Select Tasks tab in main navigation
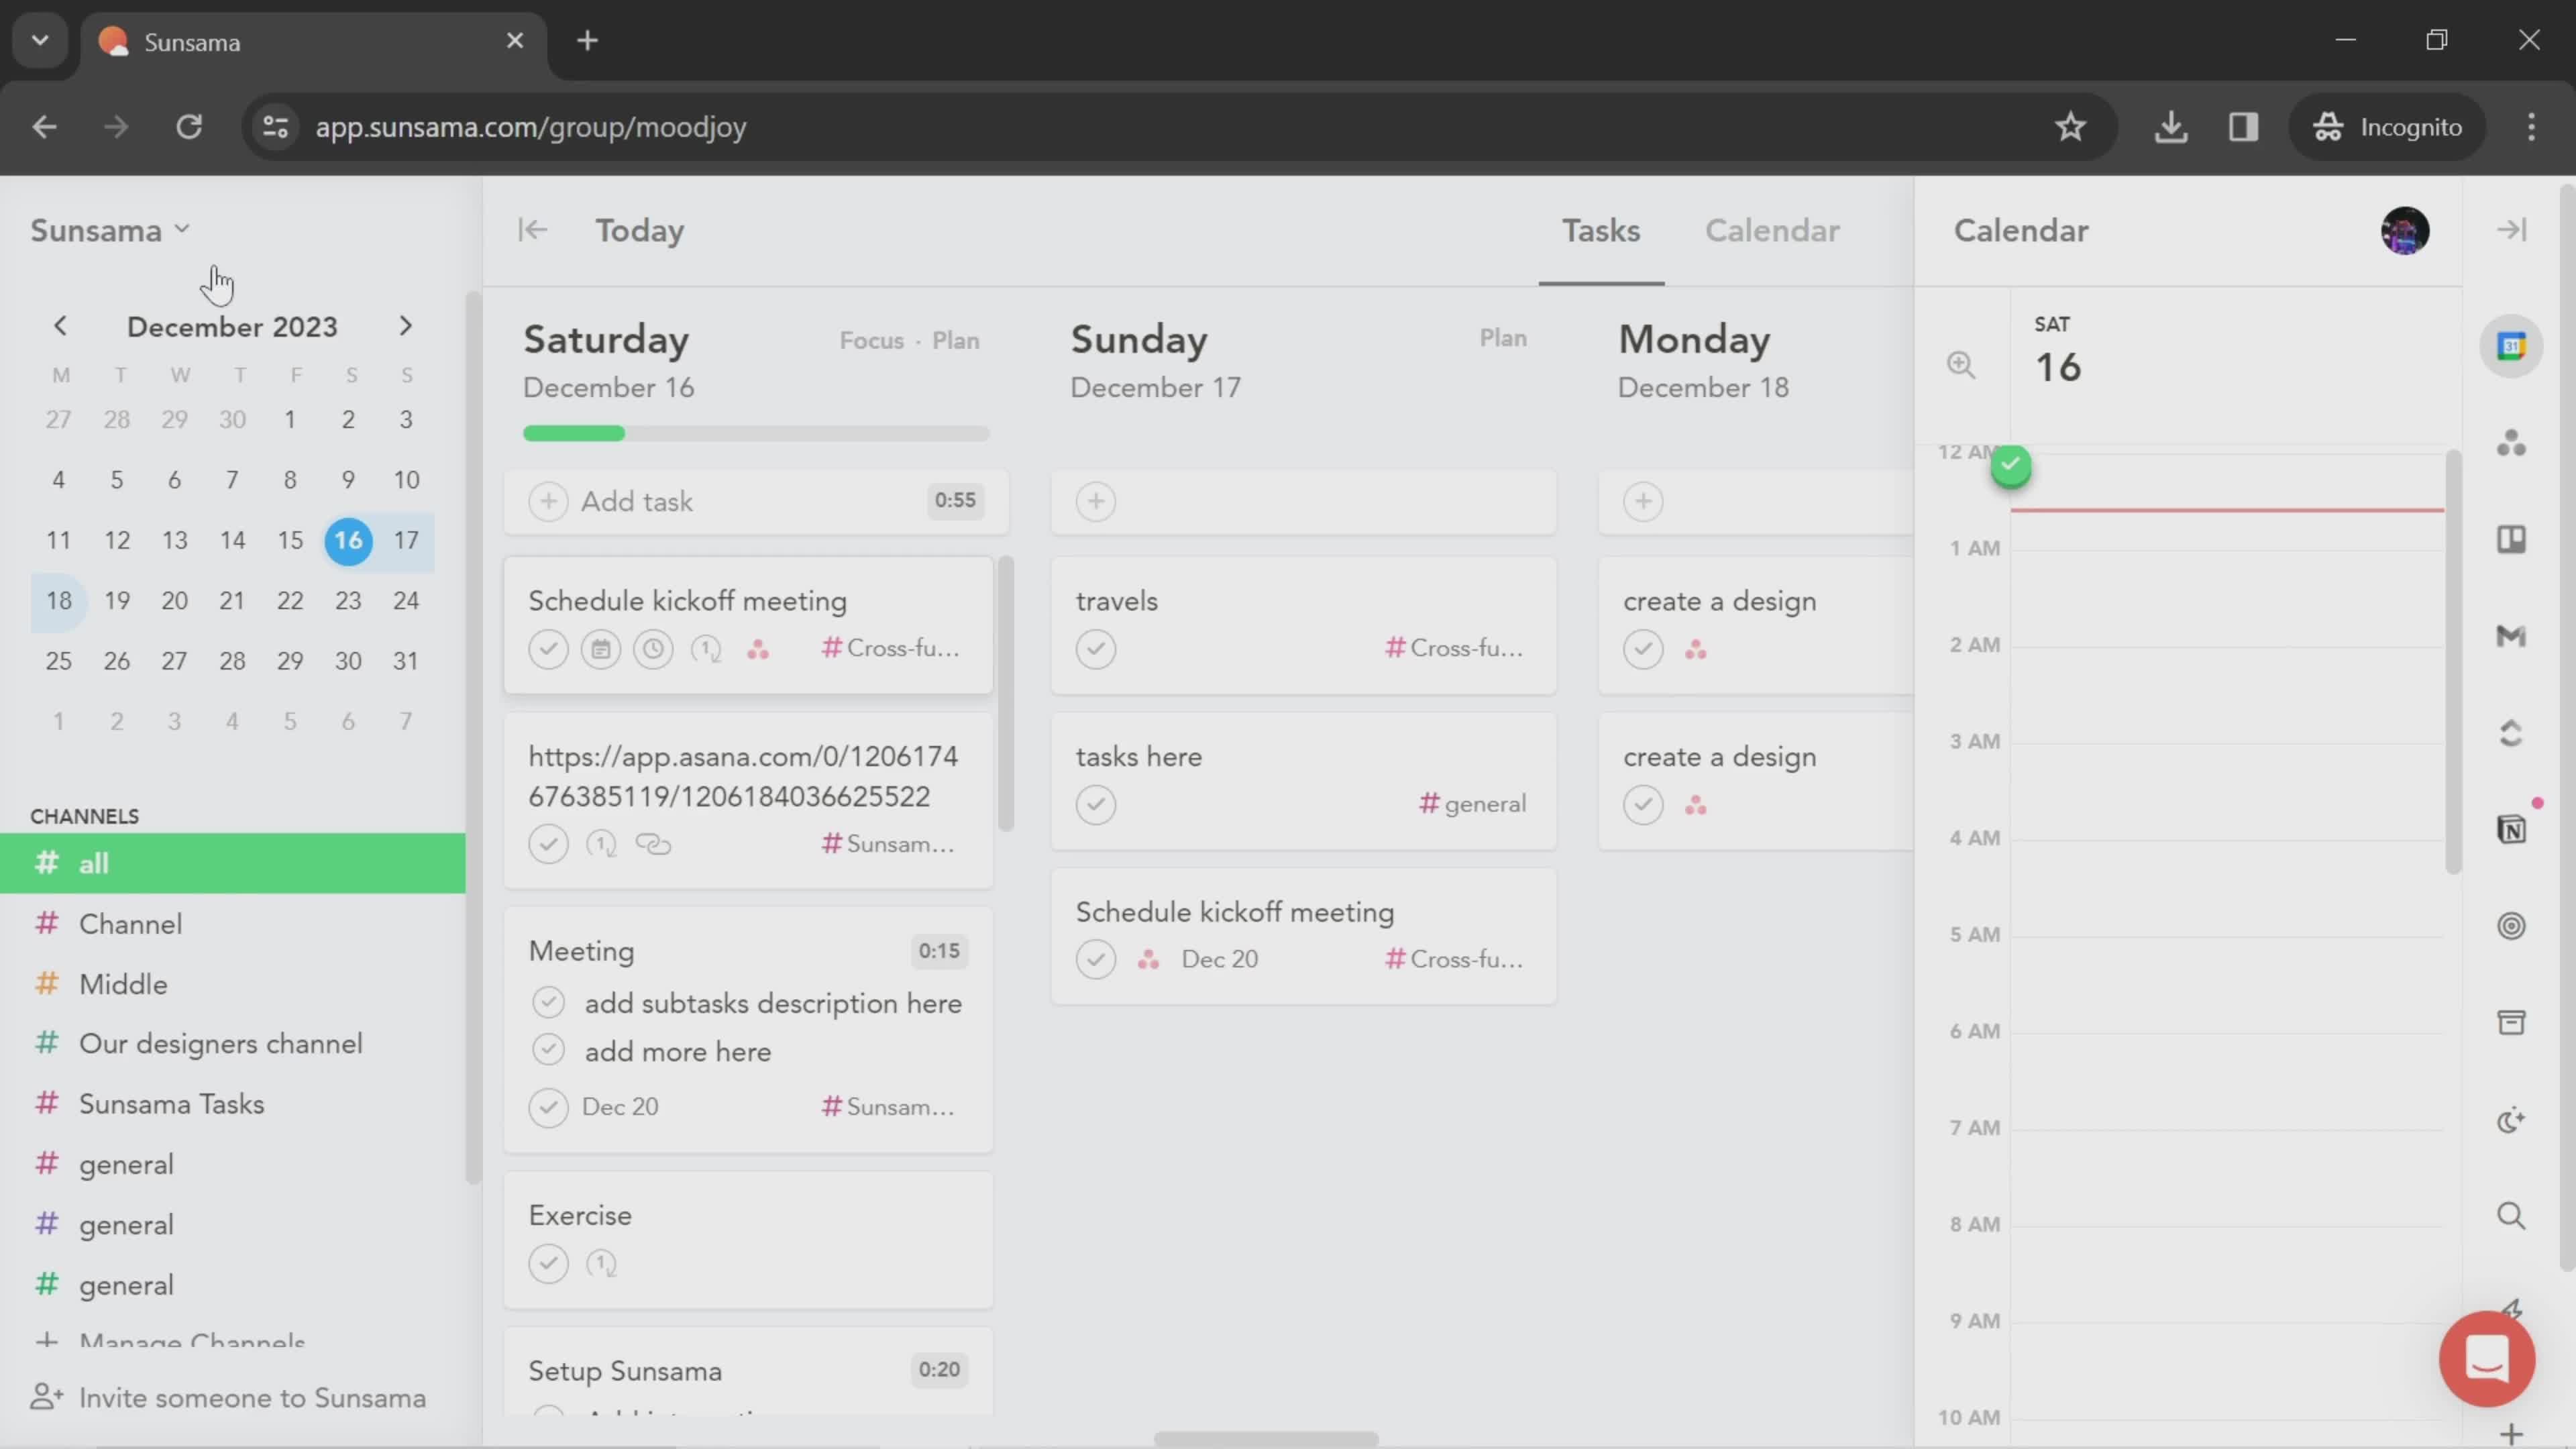 click(x=1601, y=230)
